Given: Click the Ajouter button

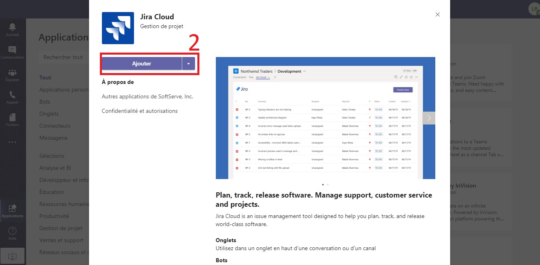Looking at the screenshot, I should pyautogui.click(x=142, y=63).
